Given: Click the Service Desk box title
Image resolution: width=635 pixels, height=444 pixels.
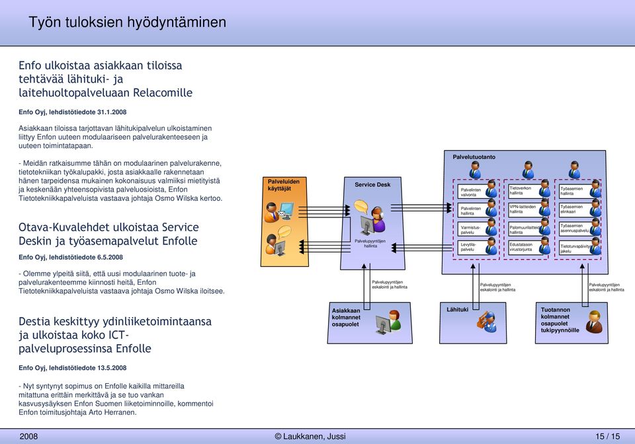Looking at the screenshot, I should tap(372, 184).
